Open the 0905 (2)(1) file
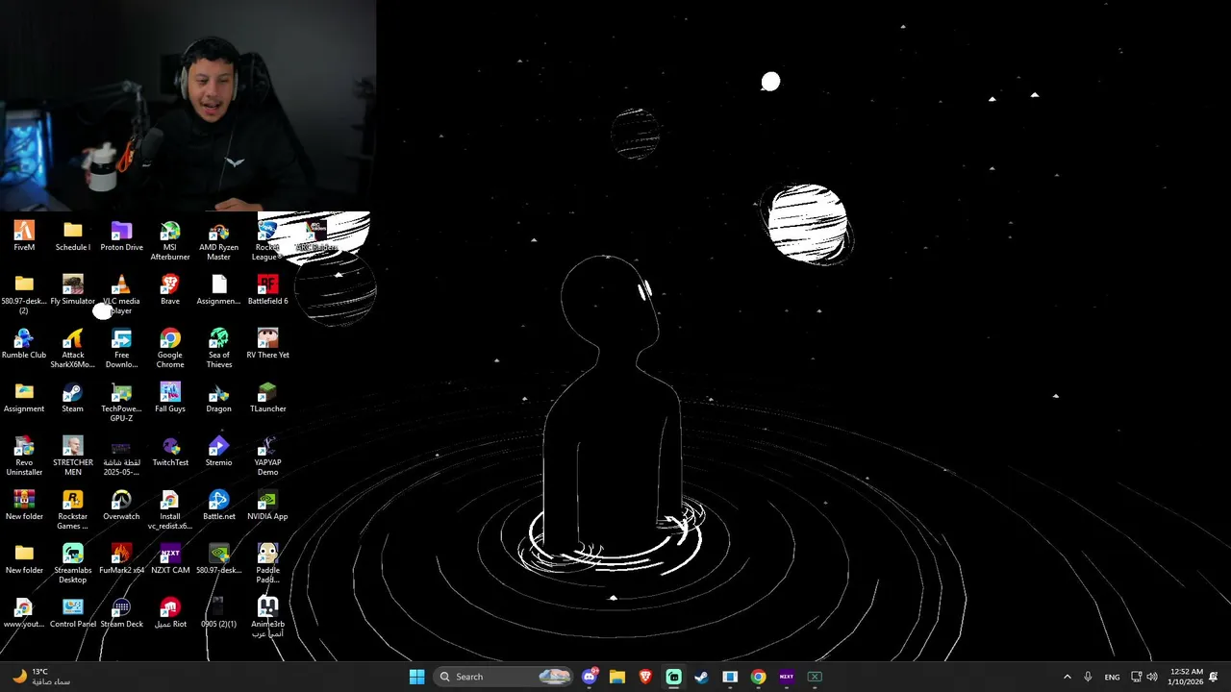Viewport: 1231px width, 692px height. 219,613
